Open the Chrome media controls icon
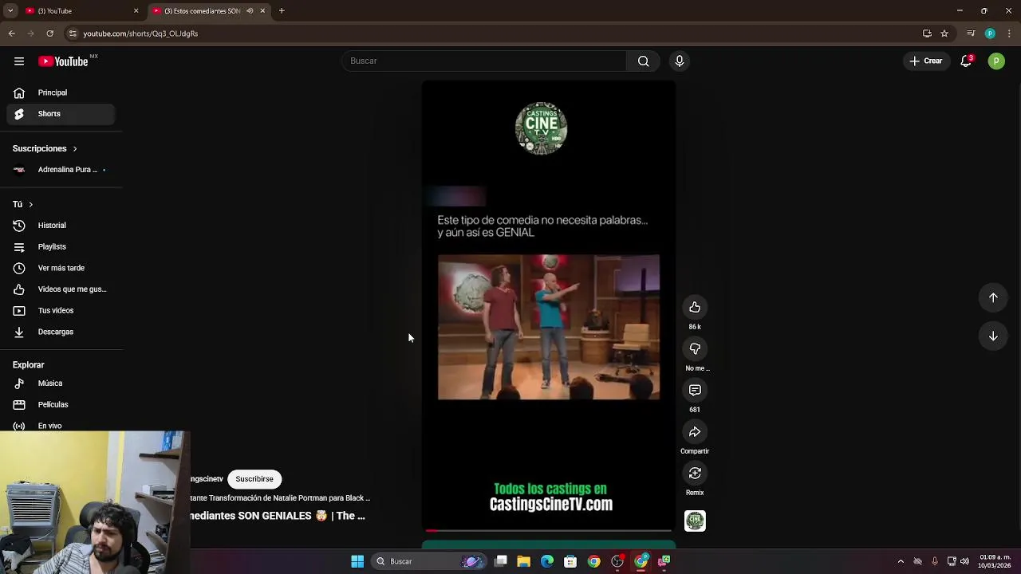 [971, 33]
